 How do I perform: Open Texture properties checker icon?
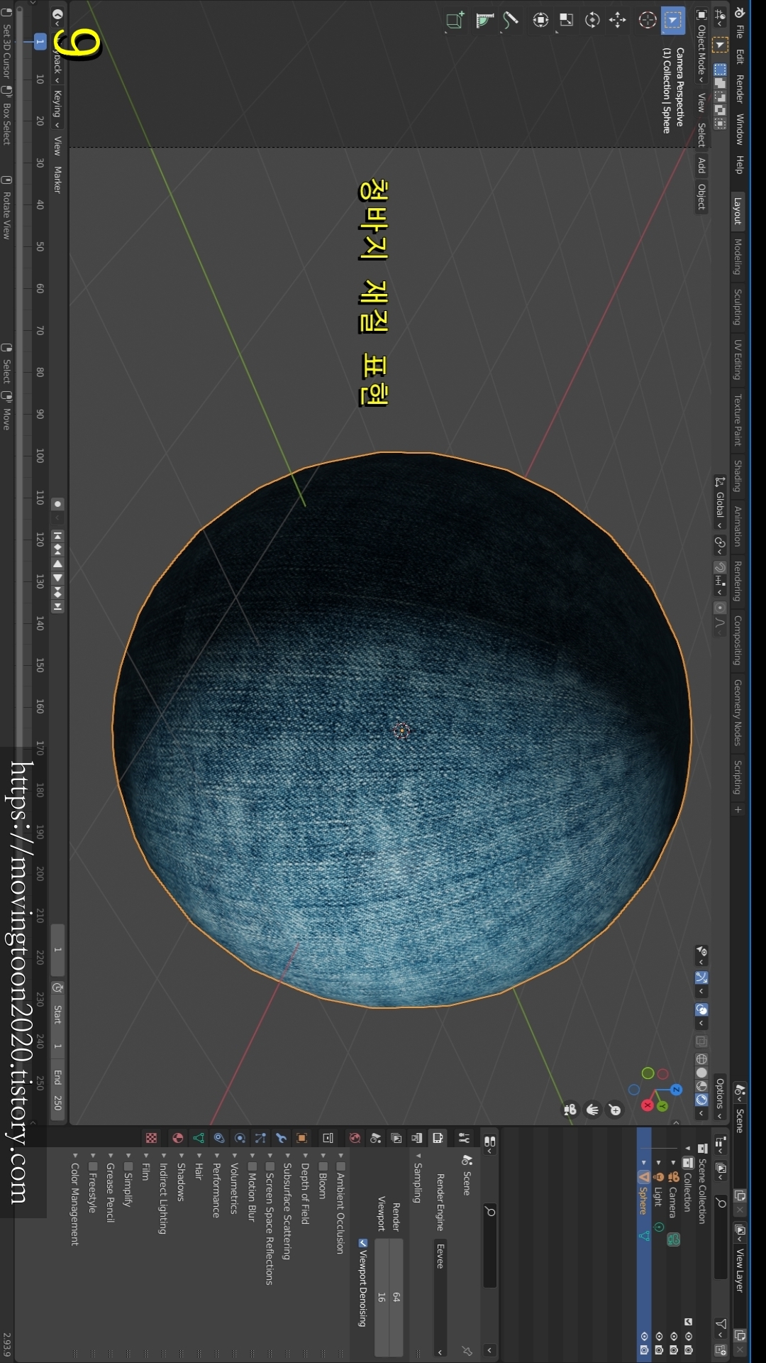[151, 1138]
